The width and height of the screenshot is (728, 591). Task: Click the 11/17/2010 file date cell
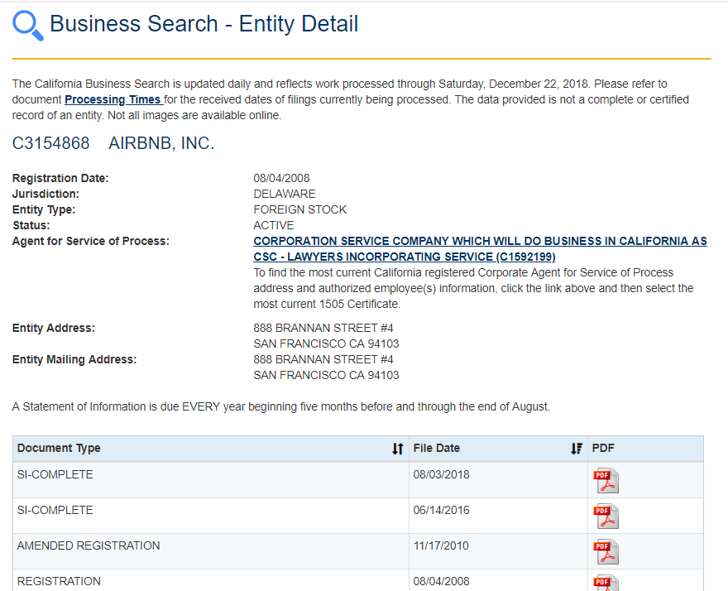tap(440, 545)
